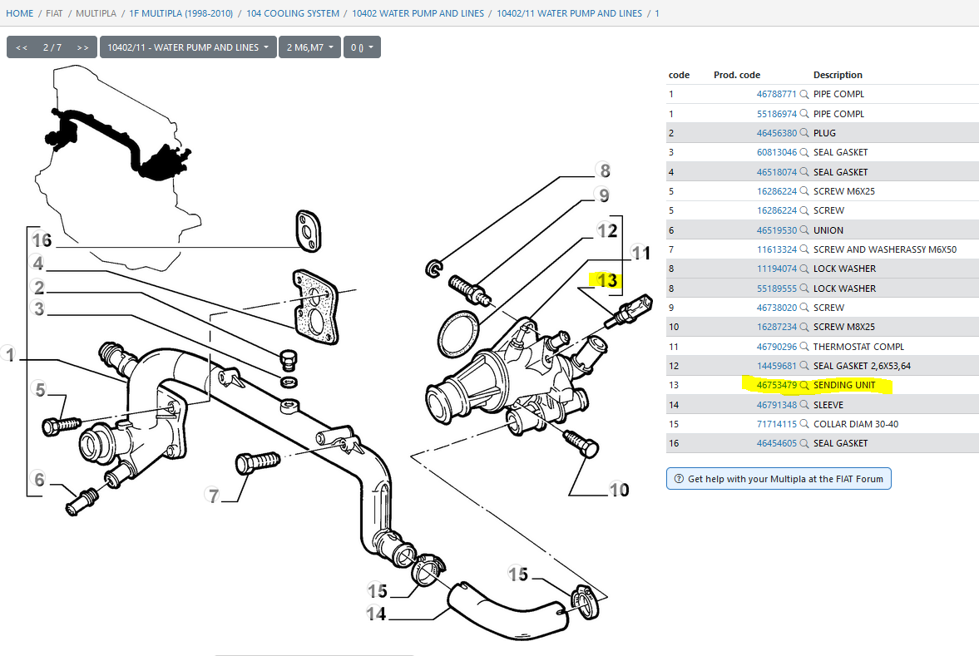Click search icon beside 46791348 SLEEVE
Image resolution: width=979 pixels, height=656 pixels.
pos(804,405)
